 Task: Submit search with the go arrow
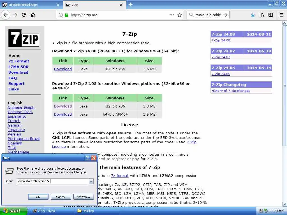[x=225, y=15]
